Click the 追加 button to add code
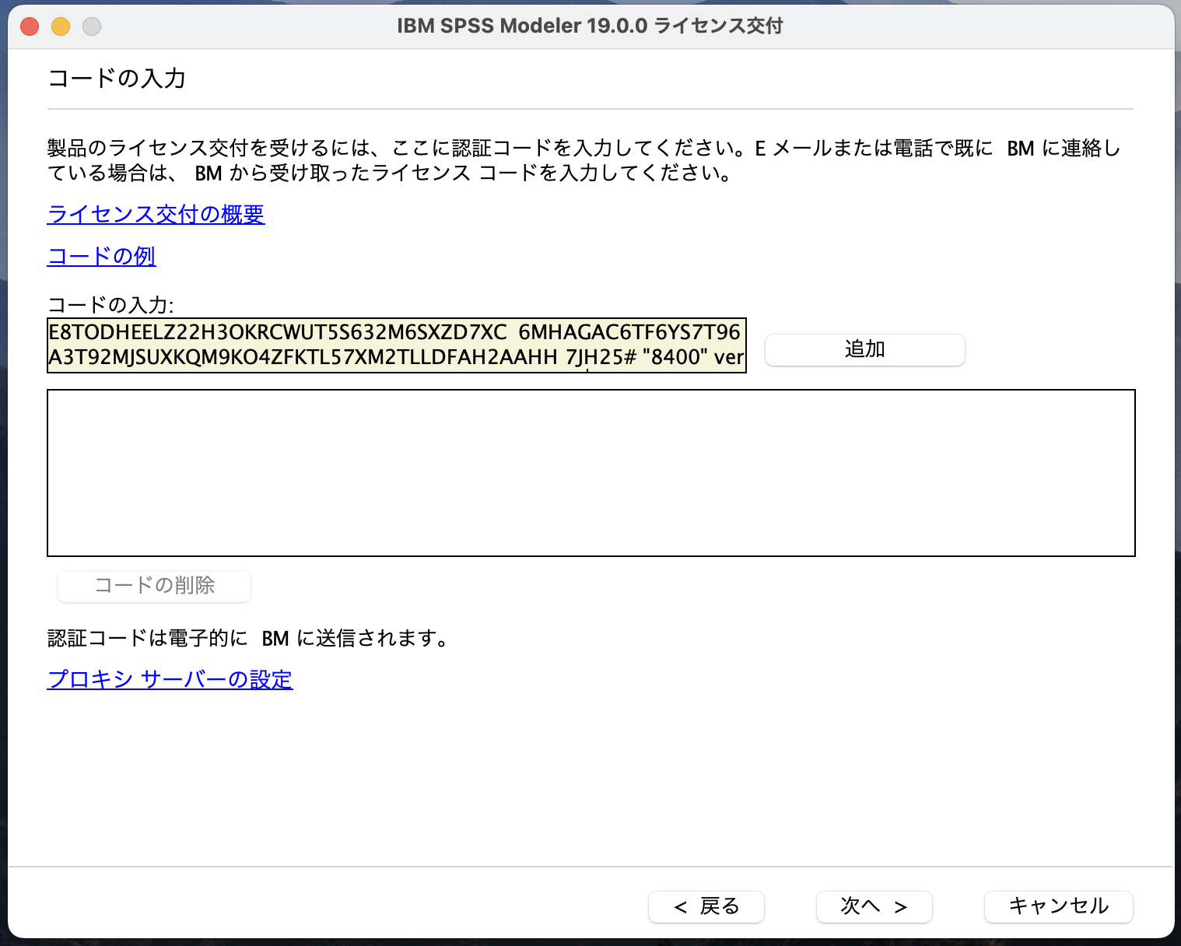Image resolution: width=1181 pixels, height=946 pixels. (865, 349)
